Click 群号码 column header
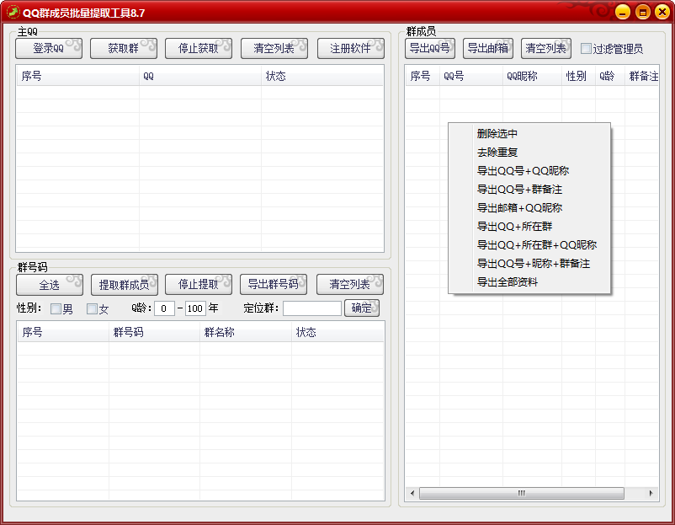Image resolution: width=675 pixels, height=525 pixels. pyautogui.click(x=154, y=332)
